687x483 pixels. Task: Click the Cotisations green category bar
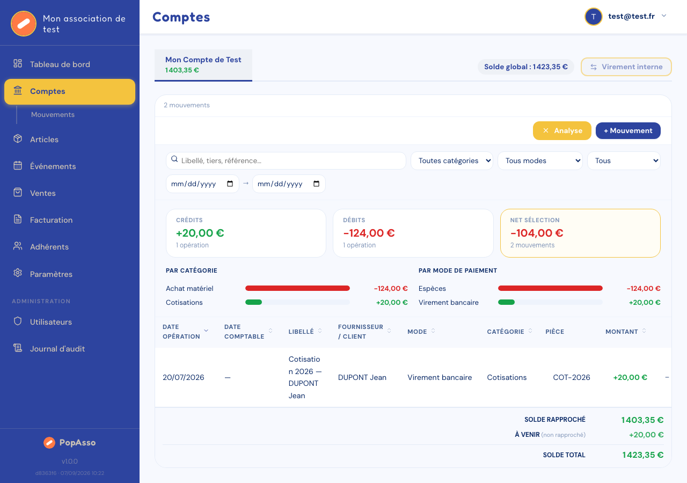coord(253,302)
